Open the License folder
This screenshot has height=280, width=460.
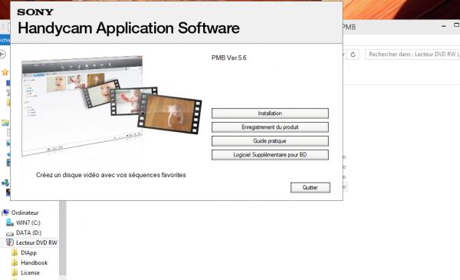point(30,272)
